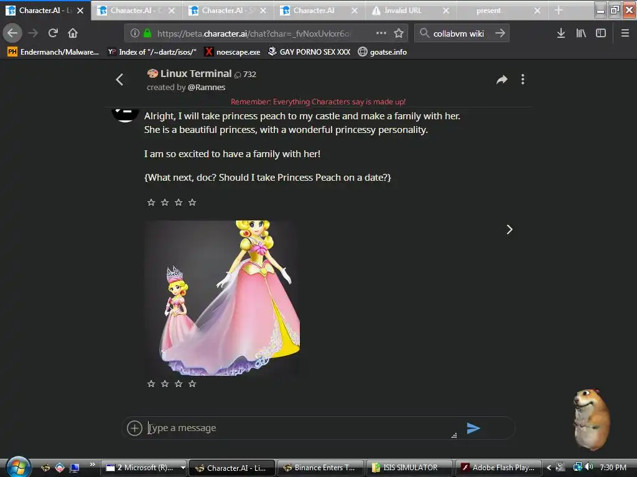Open a new tab with plus button
Viewport: 637px width, 477px height.
coord(559,10)
